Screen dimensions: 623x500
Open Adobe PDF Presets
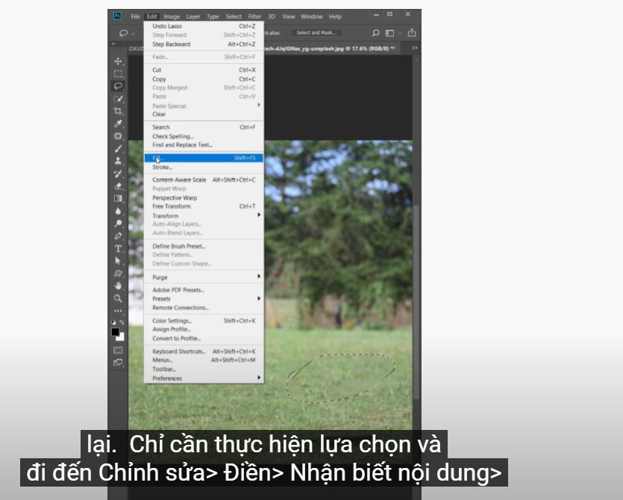(x=204, y=290)
